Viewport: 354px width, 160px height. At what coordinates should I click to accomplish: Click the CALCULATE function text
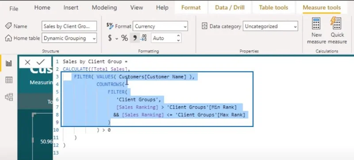[75, 69]
